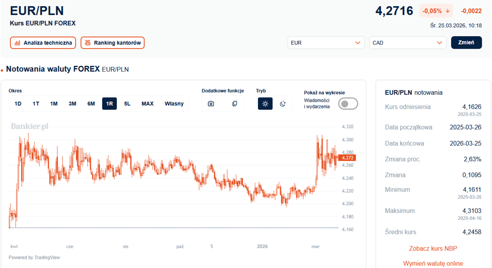
Task: Take a chart snapshot with camera icon
Action: tap(211, 104)
